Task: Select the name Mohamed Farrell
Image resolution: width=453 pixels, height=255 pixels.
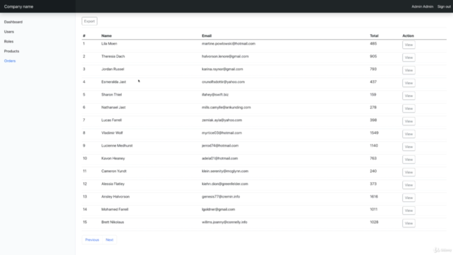Action: point(115,210)
